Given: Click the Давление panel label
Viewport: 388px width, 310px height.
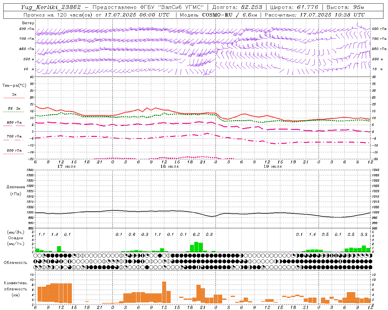Looking at the screenshot, I should tap(16, 187).
